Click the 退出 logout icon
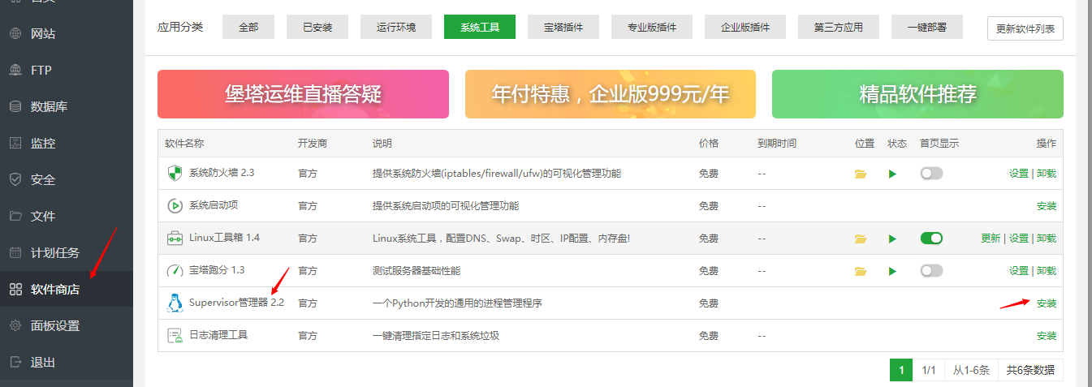Screen dimensions: 1092x387 (15, 363)
